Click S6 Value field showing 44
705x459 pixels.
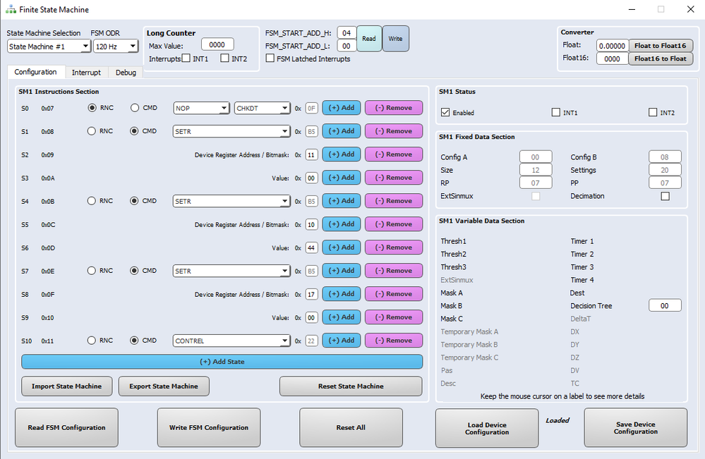tap(311, 248)
